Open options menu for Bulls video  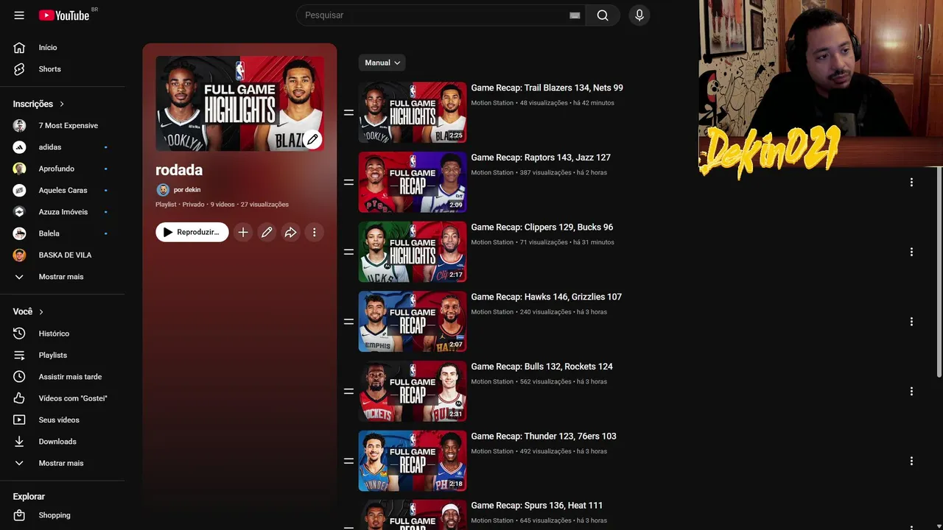(x=911, y=392)
